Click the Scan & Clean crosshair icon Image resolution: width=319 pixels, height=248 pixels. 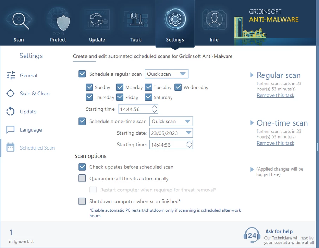(x=11, y=94)
